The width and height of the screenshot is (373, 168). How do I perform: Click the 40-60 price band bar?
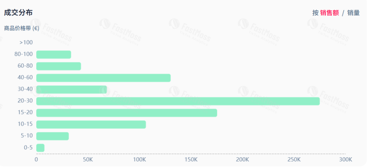103,78
